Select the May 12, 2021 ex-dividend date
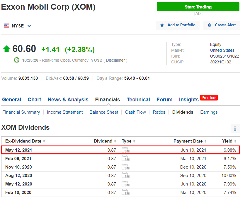 tap(18, 150)
